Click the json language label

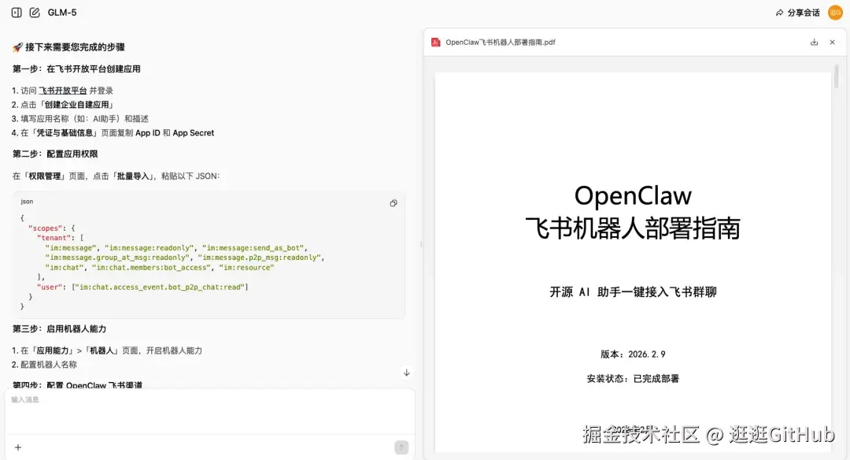click(x=27, y=202)
